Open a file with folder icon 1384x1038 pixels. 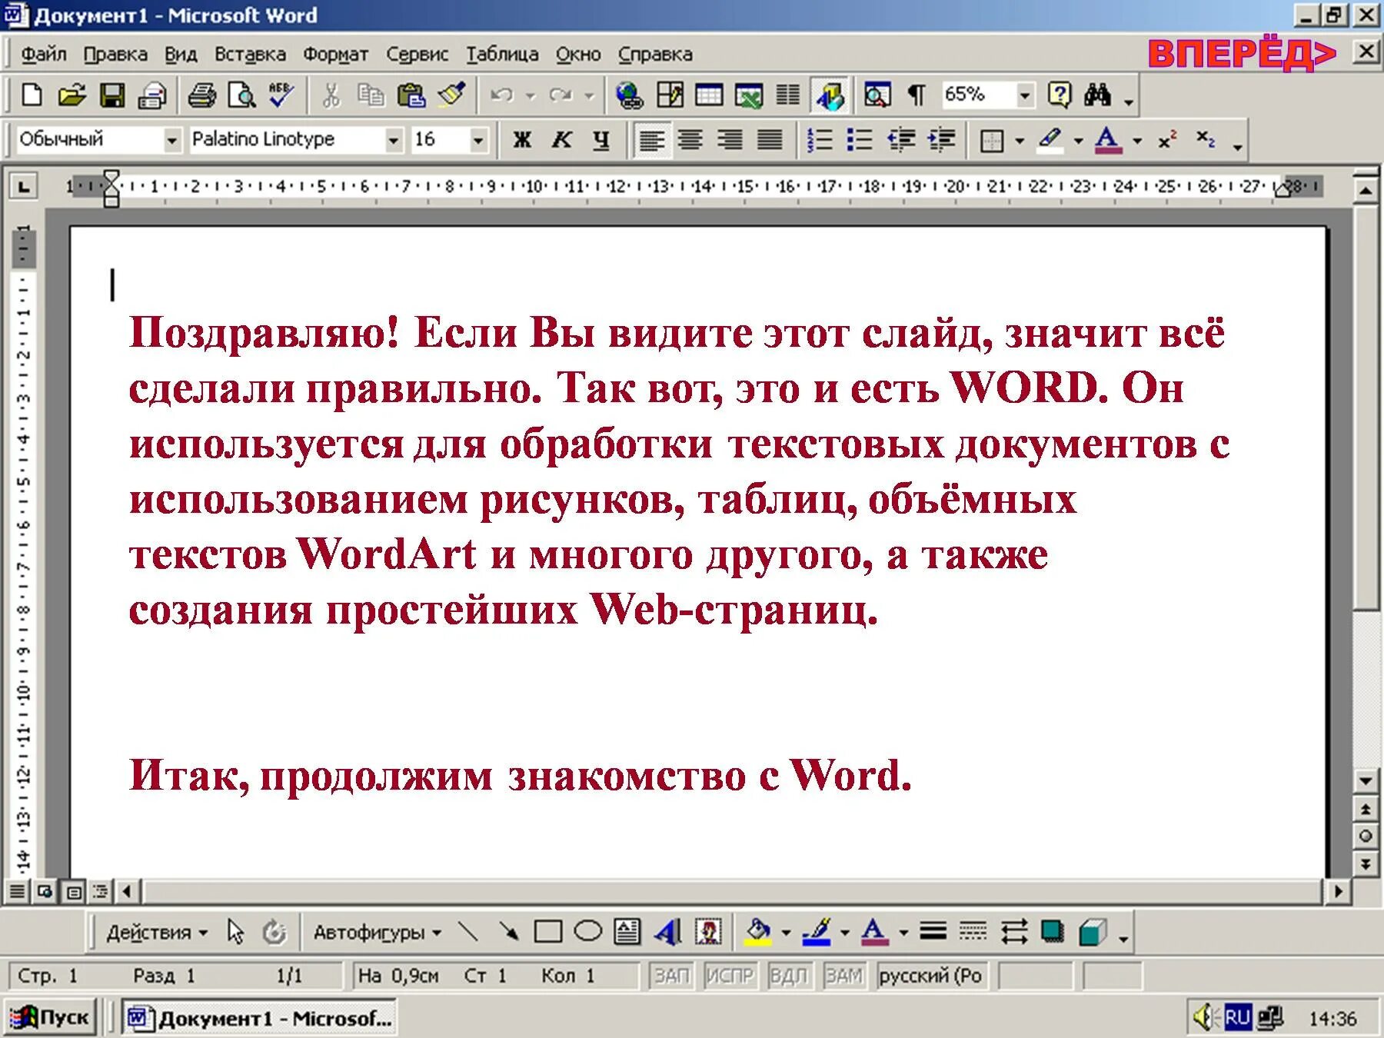point(72,95)
